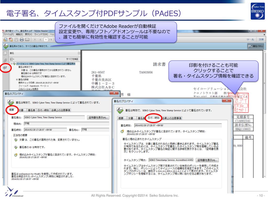This screenshot has height=201, width=268.
Task: Click the save file floppy disk icon
Action: (16, 40)
